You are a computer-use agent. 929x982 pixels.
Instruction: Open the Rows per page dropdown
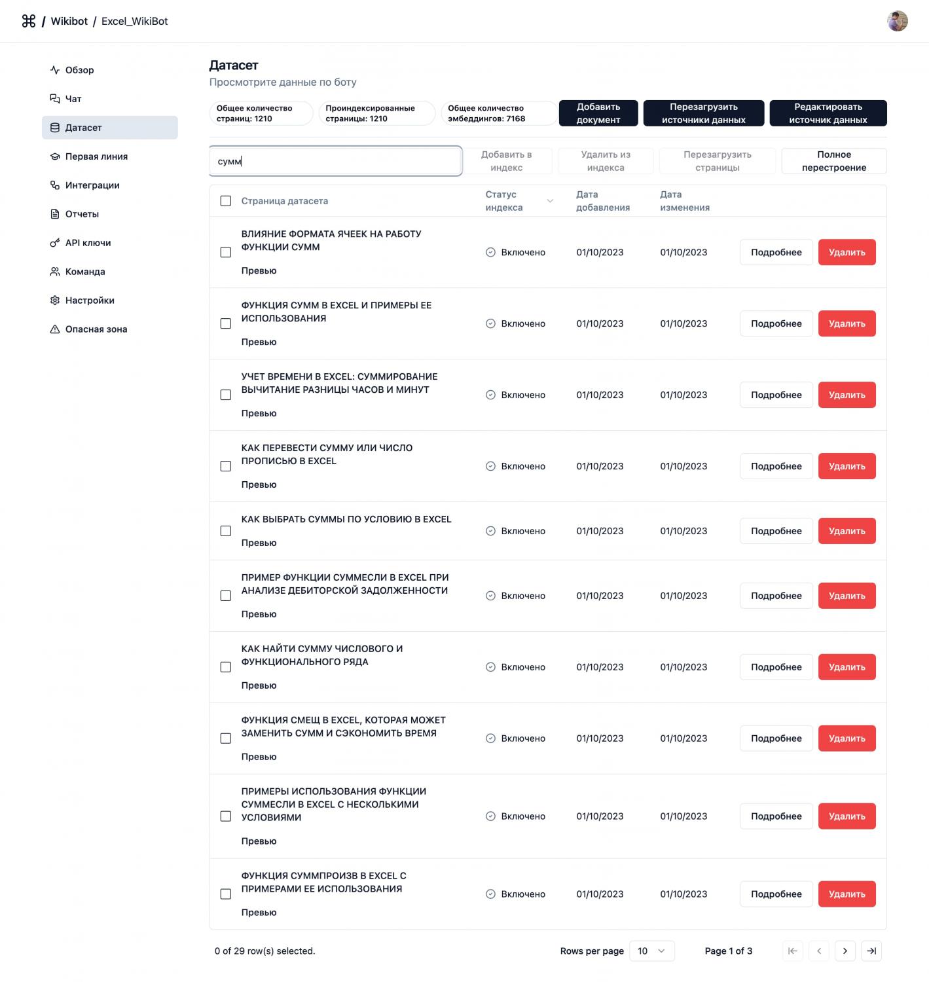coord(651,951)
